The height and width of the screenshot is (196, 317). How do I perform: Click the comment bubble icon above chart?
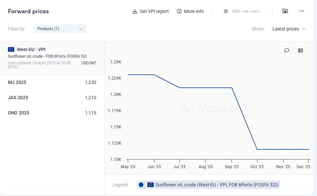tap(287, 50)
